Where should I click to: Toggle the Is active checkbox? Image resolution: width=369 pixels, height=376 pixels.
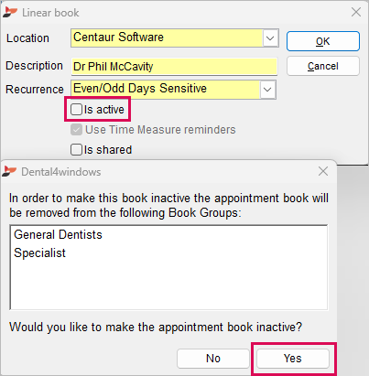pyautogui.click(x=76, y=109)
